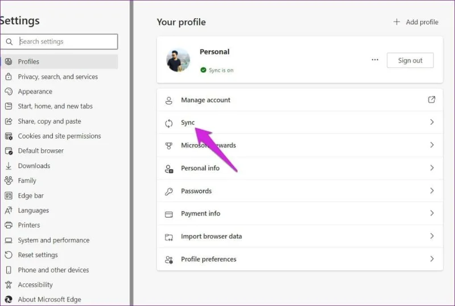455x306 pixels.
Task: Click the Personal profile name text
Action: click(x=214, y=52)
